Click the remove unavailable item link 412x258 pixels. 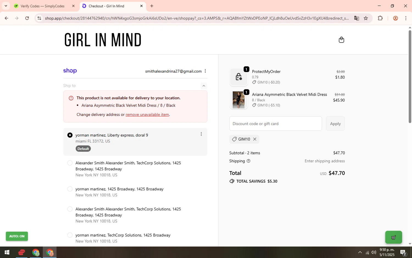click(147, 114)
